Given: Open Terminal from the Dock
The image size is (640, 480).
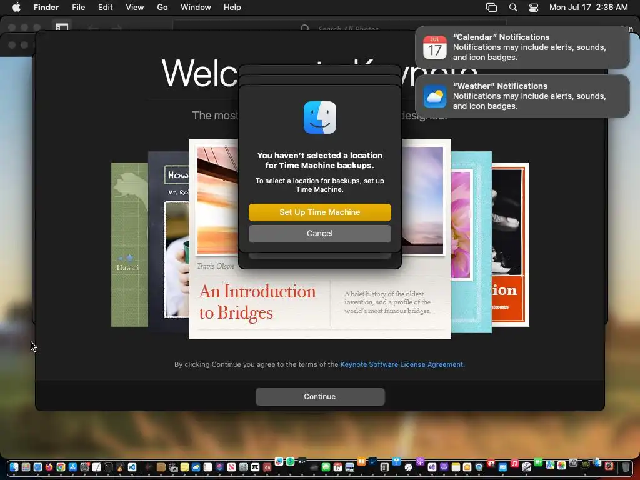Looking at the screenshot, I should 108,467.
